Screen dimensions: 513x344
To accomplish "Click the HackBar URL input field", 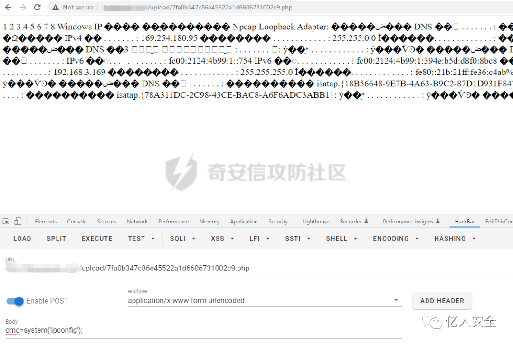I will [259, 268].
